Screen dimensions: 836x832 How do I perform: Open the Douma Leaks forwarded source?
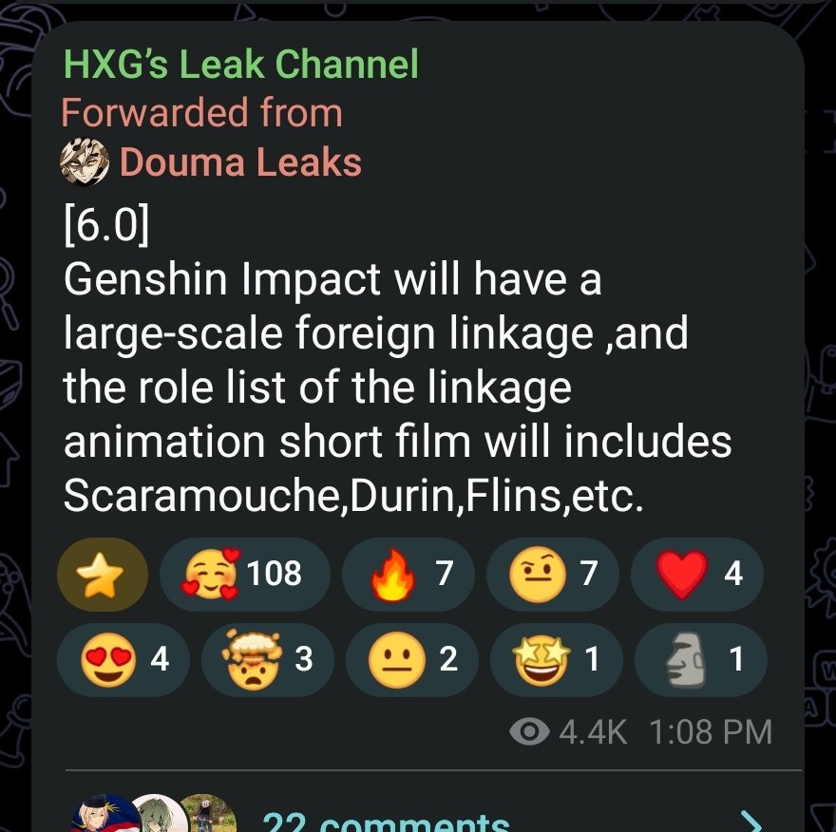pyautogui.click(x=240, y=162)
